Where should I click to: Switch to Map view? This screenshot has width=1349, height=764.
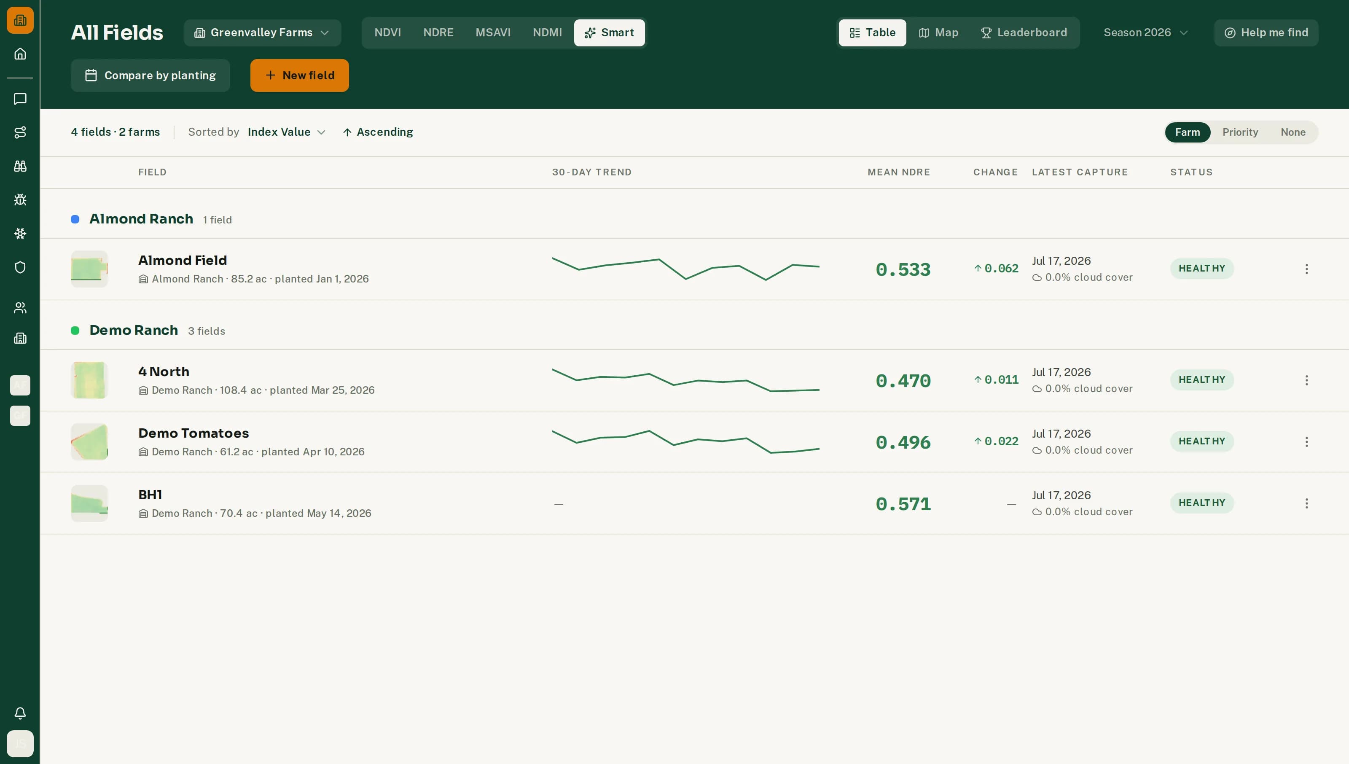[x=938, y=32]
